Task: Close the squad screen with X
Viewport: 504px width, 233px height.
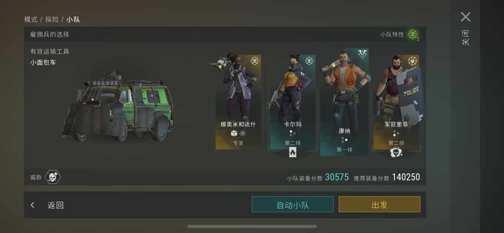Action: 465,17
